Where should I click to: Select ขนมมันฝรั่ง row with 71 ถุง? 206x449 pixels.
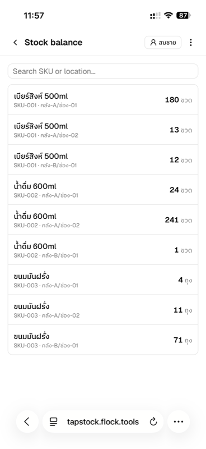pyautogui.click(x=103, y=340)
